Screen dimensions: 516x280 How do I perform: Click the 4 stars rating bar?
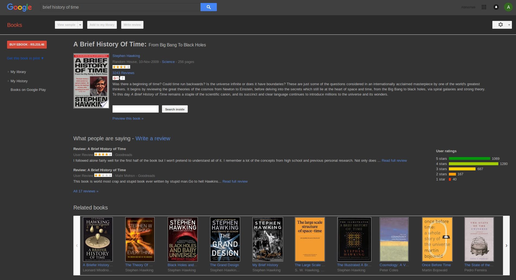(x=474, y=164)
